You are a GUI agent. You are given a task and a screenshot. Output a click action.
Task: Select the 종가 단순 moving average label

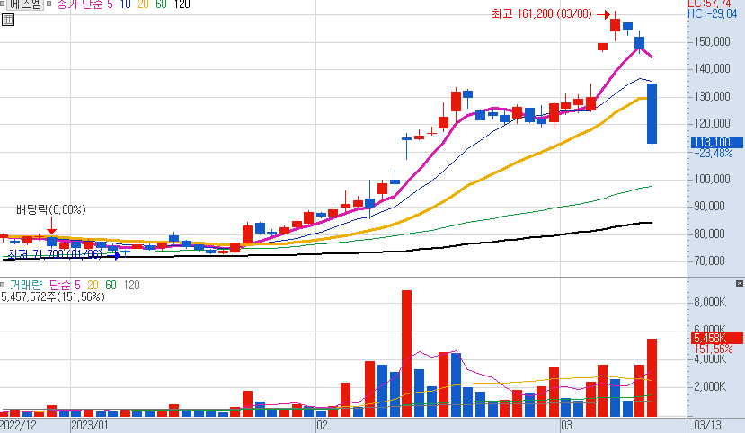[x=80, y=4]
